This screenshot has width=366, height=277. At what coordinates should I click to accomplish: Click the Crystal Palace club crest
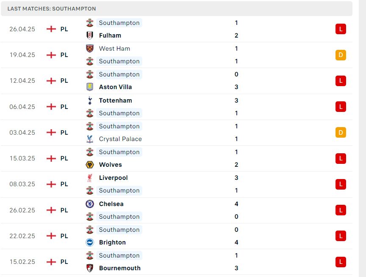pos(90,139)
